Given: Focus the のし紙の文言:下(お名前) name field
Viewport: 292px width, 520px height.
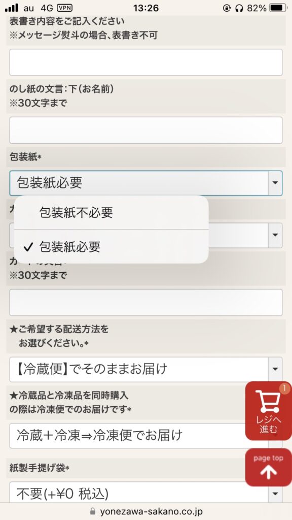Looking at the screenshot, I should (145, 130).
